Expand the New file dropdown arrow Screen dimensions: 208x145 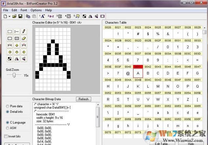(10, 16)
